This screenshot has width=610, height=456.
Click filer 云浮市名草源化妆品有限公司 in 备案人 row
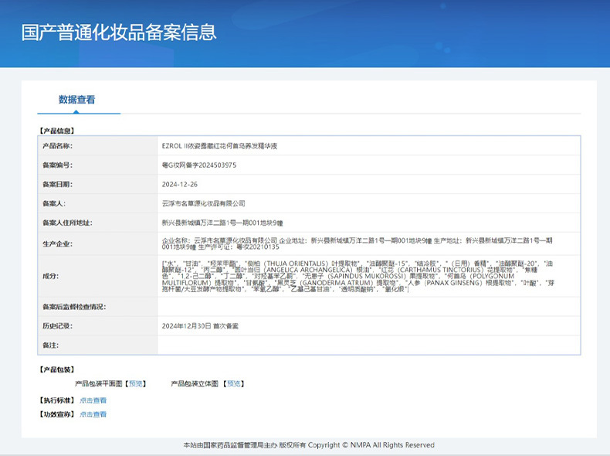[204, 203]
